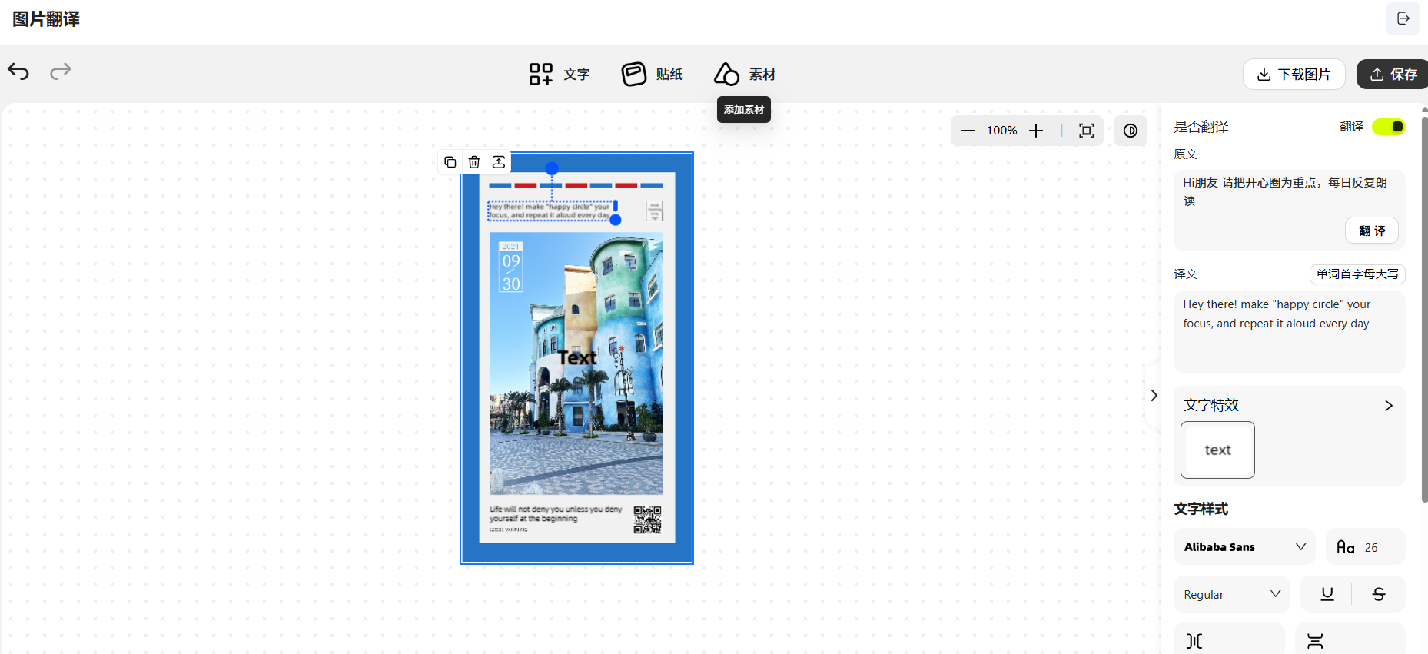This screenshot has width=1428, height=654.
Task: Open the 文字 tool menu
Action: [x=560, y=74]
